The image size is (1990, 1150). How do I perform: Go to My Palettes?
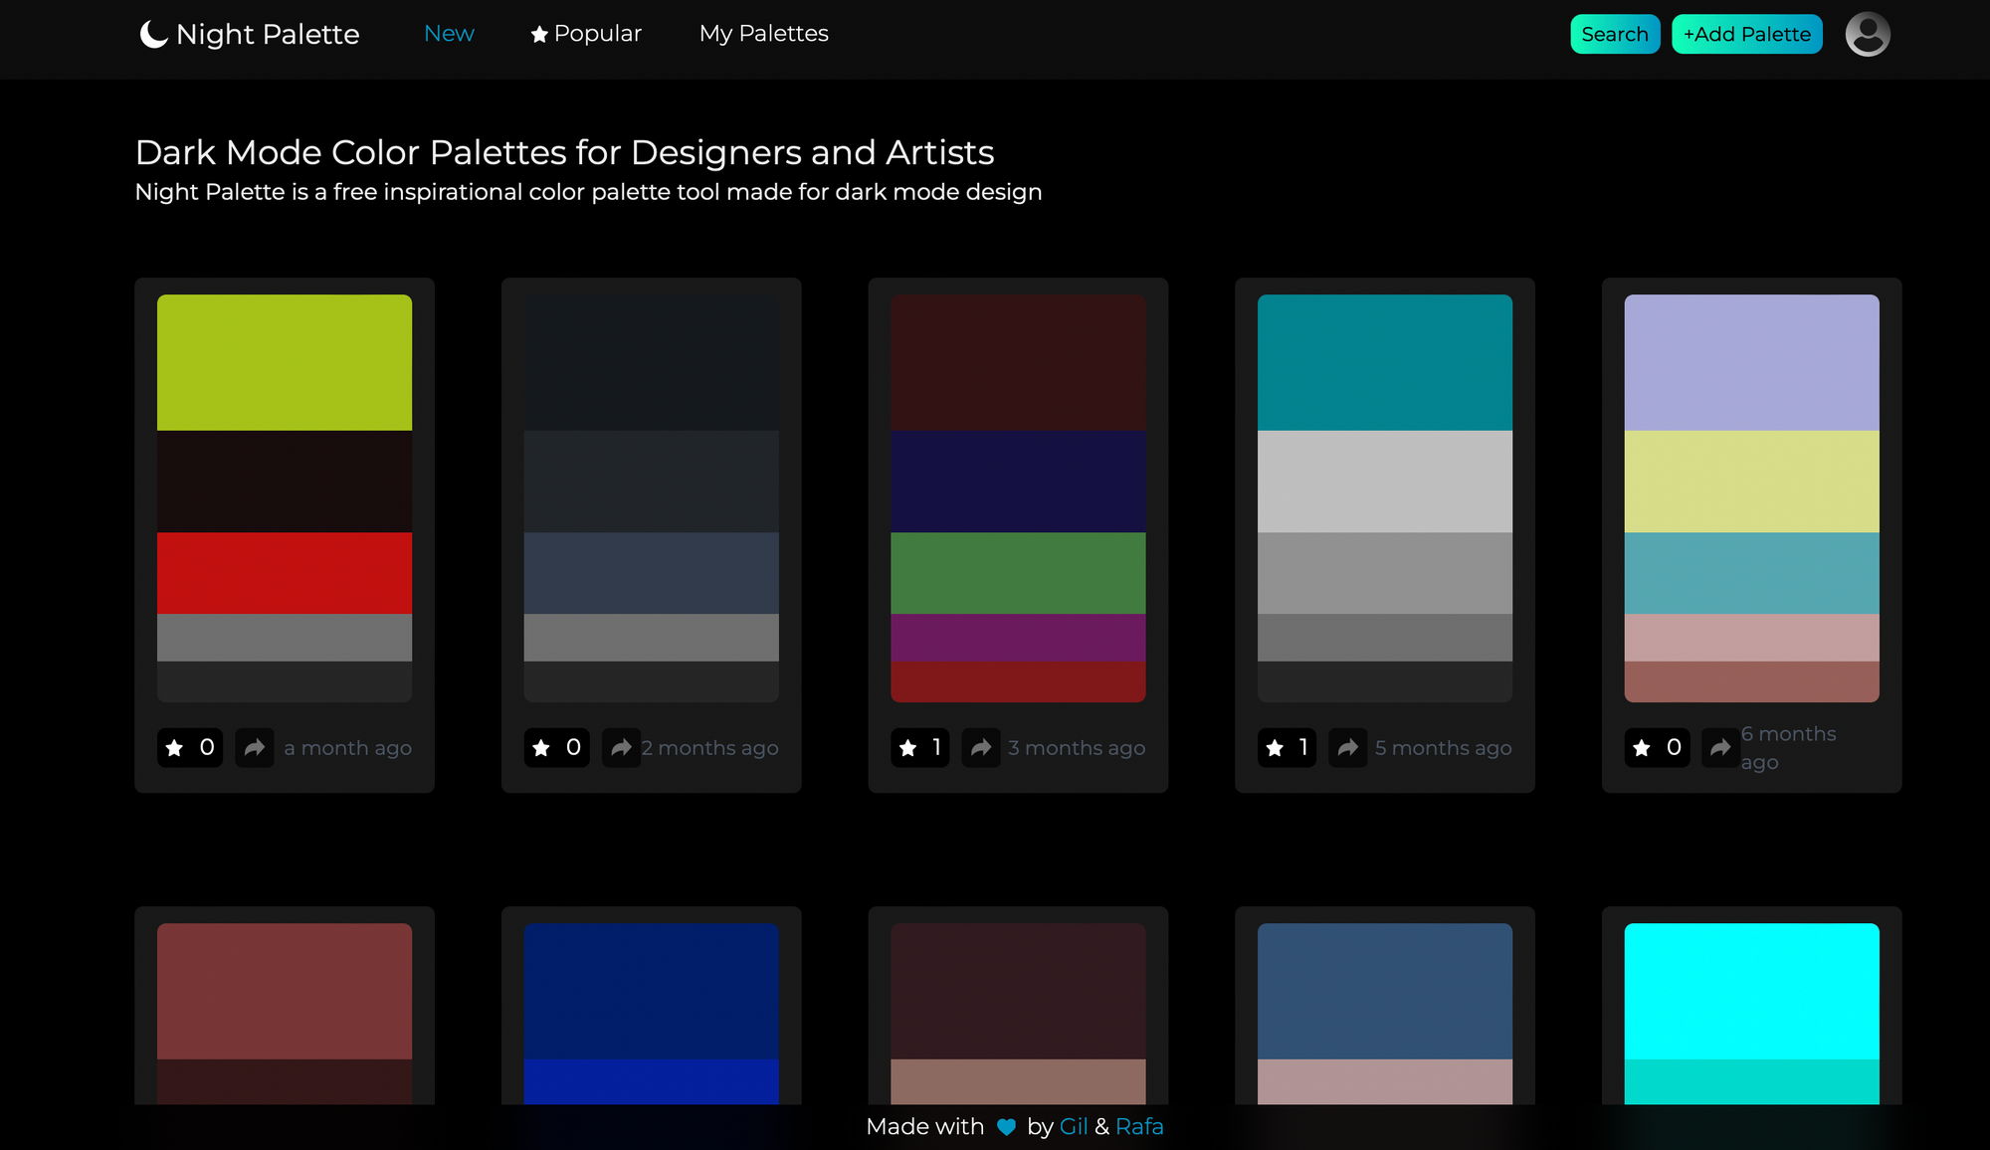(763, 34)
